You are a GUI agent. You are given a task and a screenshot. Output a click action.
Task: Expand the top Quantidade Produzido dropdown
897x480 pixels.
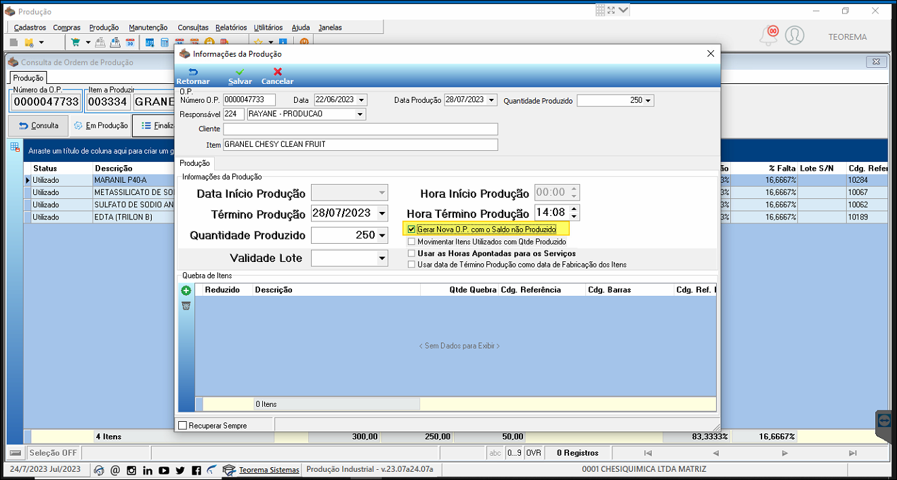(648, 101)
